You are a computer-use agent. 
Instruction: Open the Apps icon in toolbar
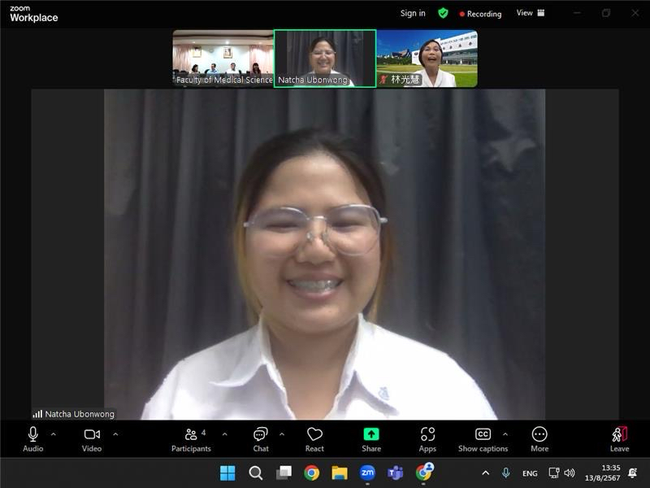tap(427, 435)
